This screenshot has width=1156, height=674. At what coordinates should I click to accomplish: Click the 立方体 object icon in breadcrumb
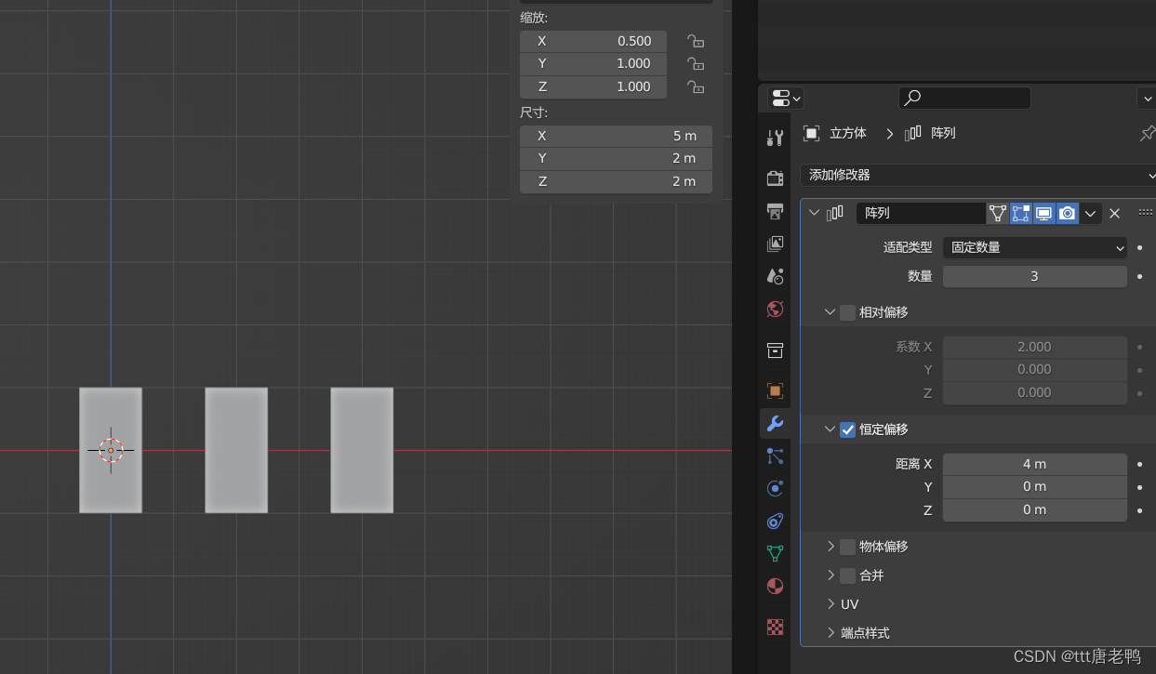(811, 133)
